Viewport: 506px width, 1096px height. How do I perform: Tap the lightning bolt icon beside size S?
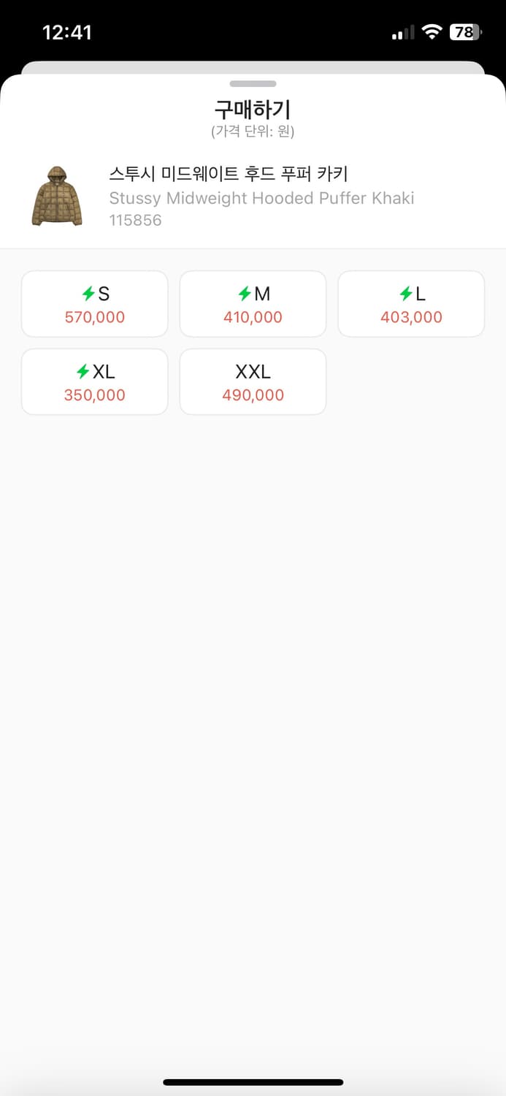(x=88, y=294)
